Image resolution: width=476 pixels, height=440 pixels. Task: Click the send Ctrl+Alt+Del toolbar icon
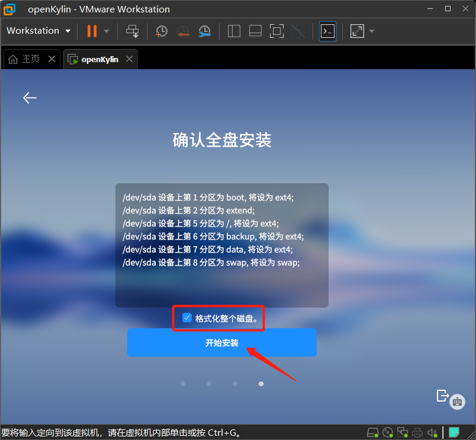tap(133, 31)
